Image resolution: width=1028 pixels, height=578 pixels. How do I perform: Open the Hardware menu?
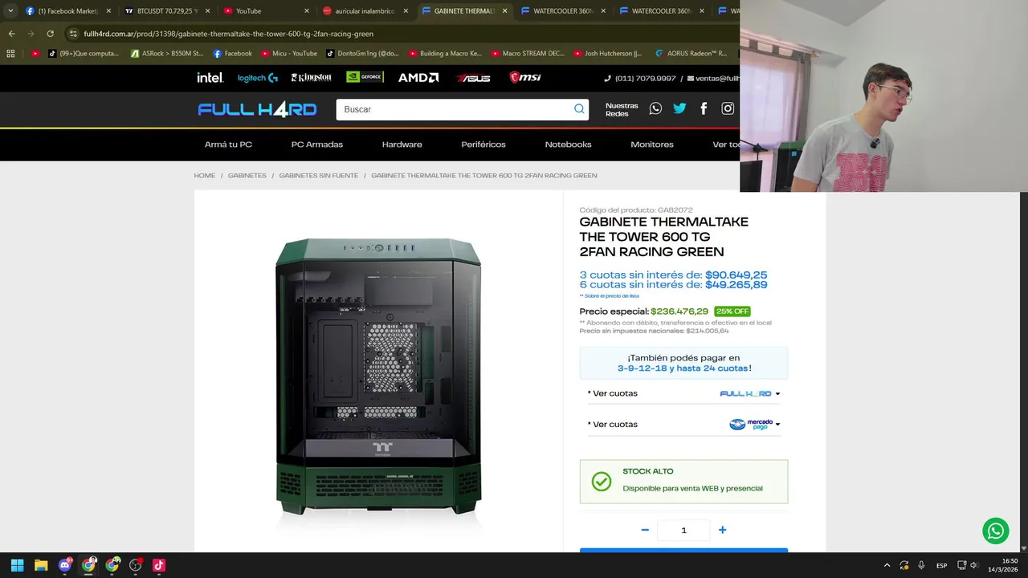(x=402, y=144)
